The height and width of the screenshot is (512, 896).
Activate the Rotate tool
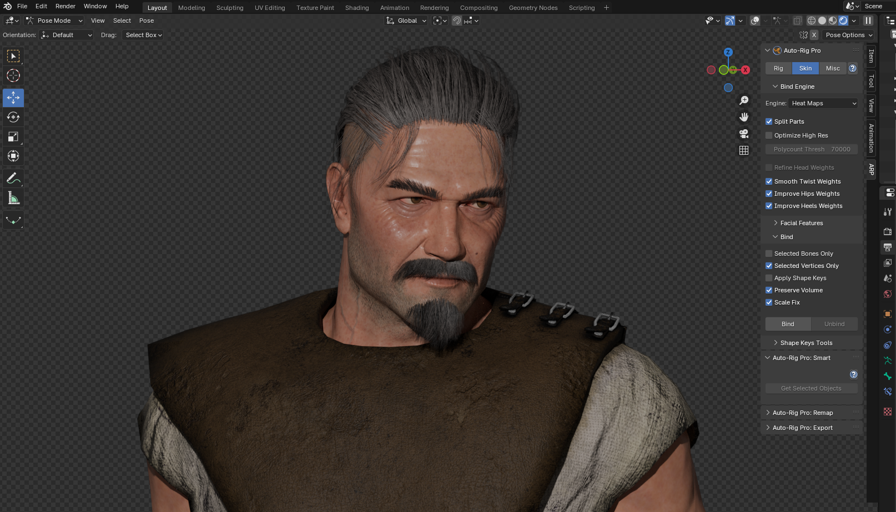(13, 117)
